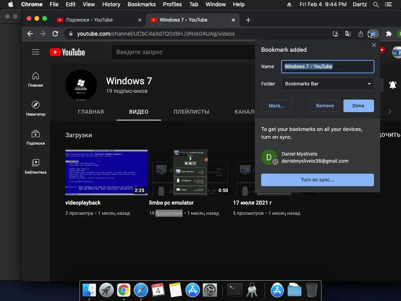Open Safari from the Dock
Screen dimensions: 401x301
coord(141,290)
